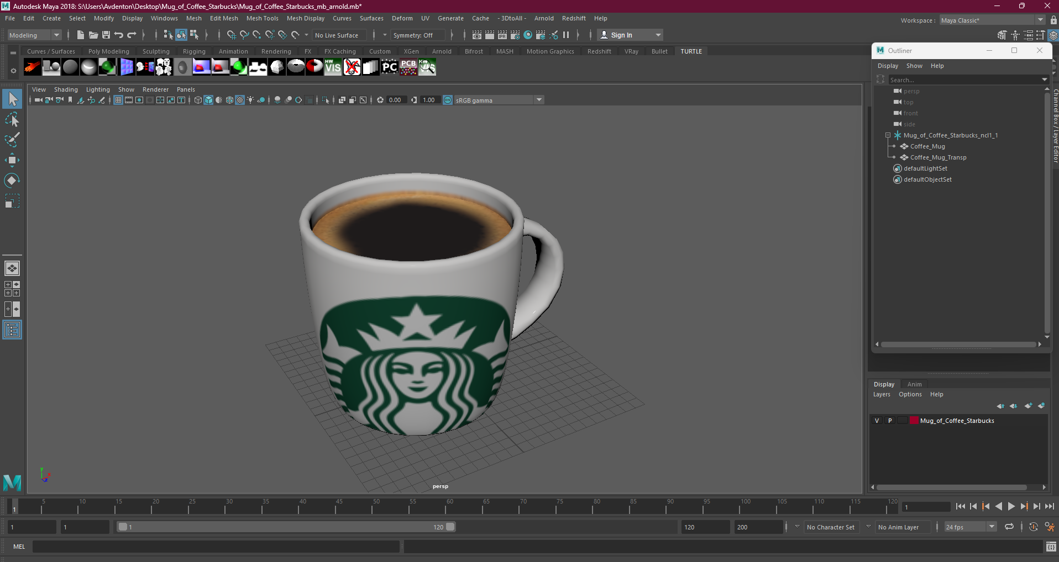Viewport: 1059px width, 562px height.
Task: Toggle use all lights in viewport
Action: 250,100
